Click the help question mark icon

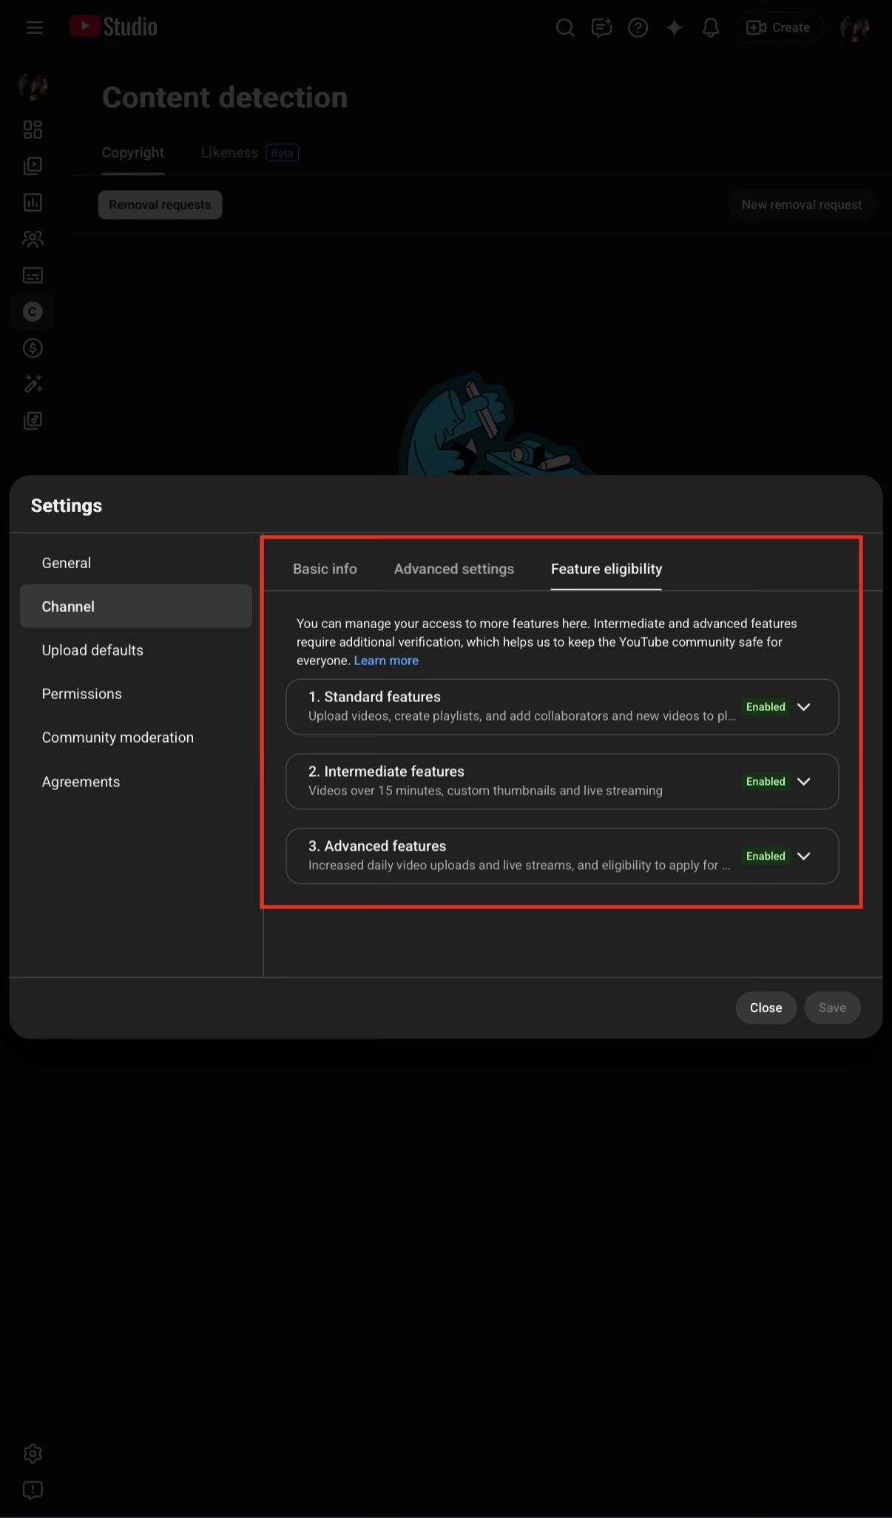tap(638, 28)
